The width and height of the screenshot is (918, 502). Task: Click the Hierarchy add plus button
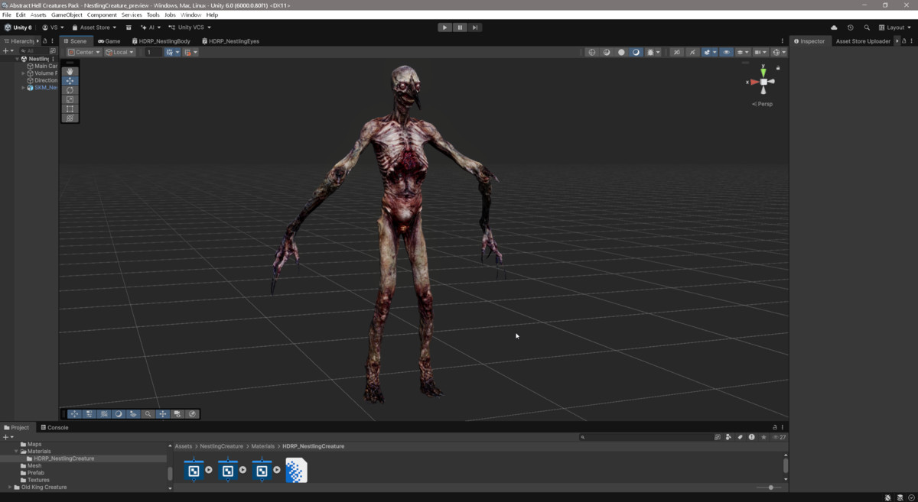point(7,51)
